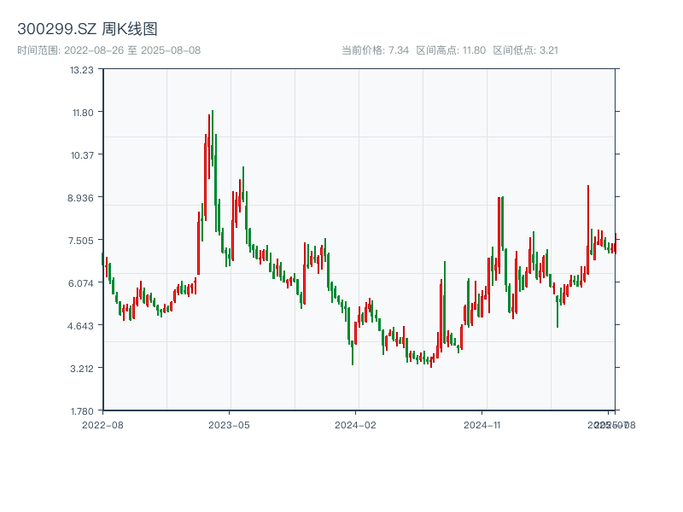Click the x-axis label 2022-08
The height and width of the screenshot is (512, 683).
102,425
